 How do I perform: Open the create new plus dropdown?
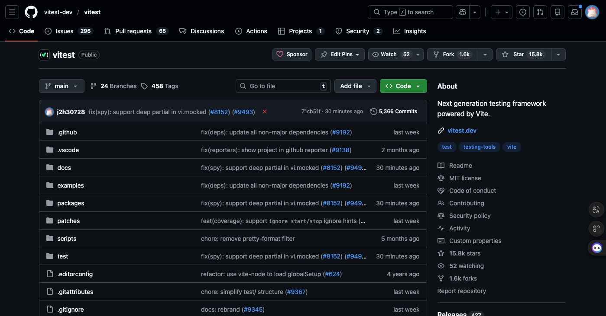tap(502, 12)
